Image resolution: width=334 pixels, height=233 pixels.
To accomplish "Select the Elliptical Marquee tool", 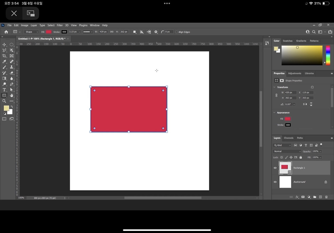I will 11,45.
